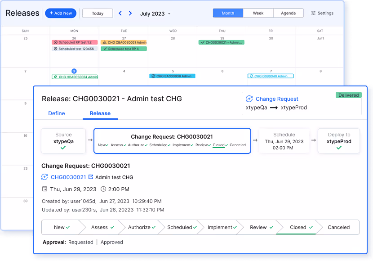Screen dimensions: 373x261
Task: Click cancelled icon on Scheduled RP test 1.2
Action: click(56, 42)
